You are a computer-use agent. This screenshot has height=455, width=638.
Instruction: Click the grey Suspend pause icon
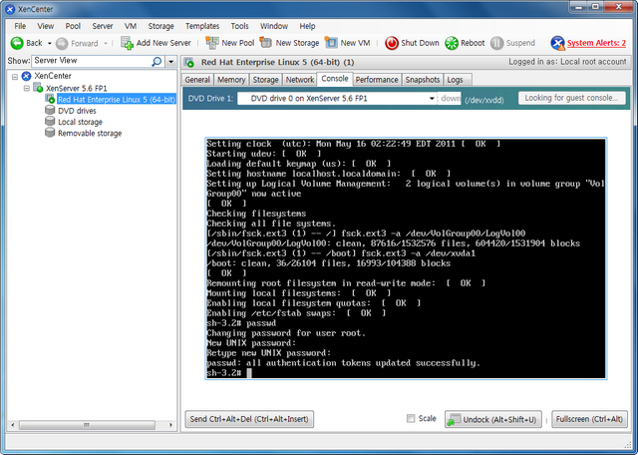tap(496, 43)
